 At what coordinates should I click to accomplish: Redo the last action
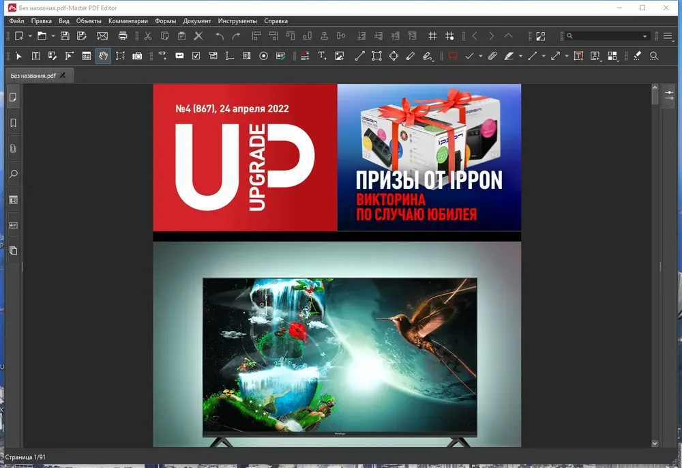236,36
